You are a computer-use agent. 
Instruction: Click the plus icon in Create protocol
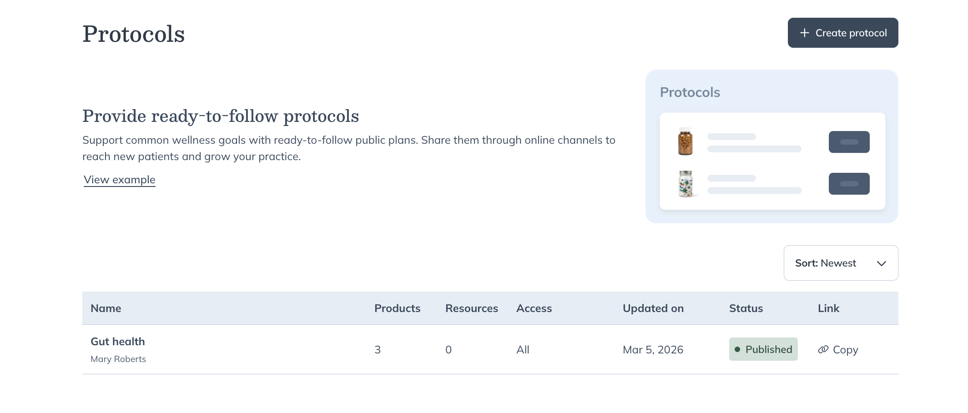pyautogui.click(x=804, y=33)
